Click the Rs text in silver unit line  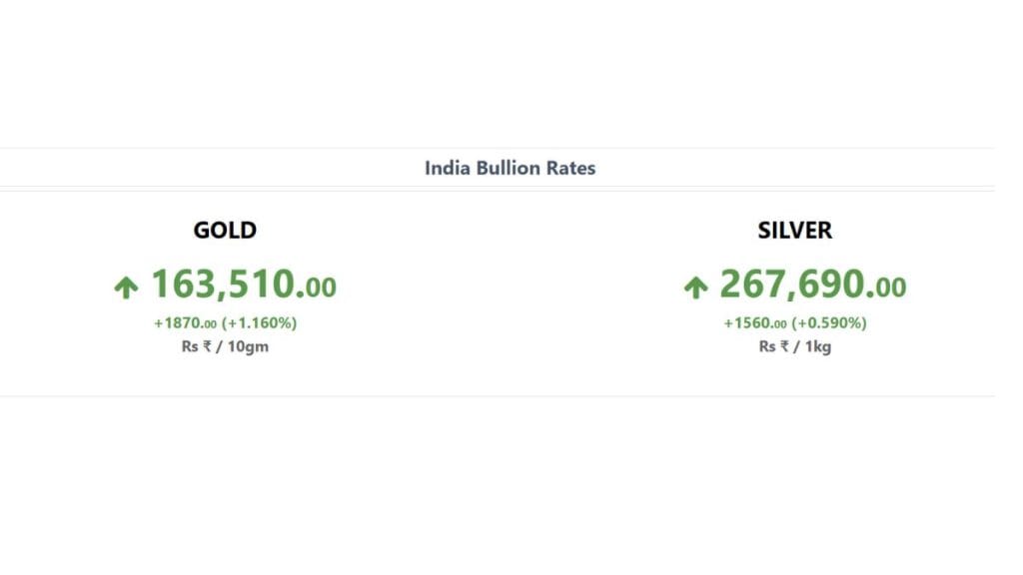coord(766,347)
